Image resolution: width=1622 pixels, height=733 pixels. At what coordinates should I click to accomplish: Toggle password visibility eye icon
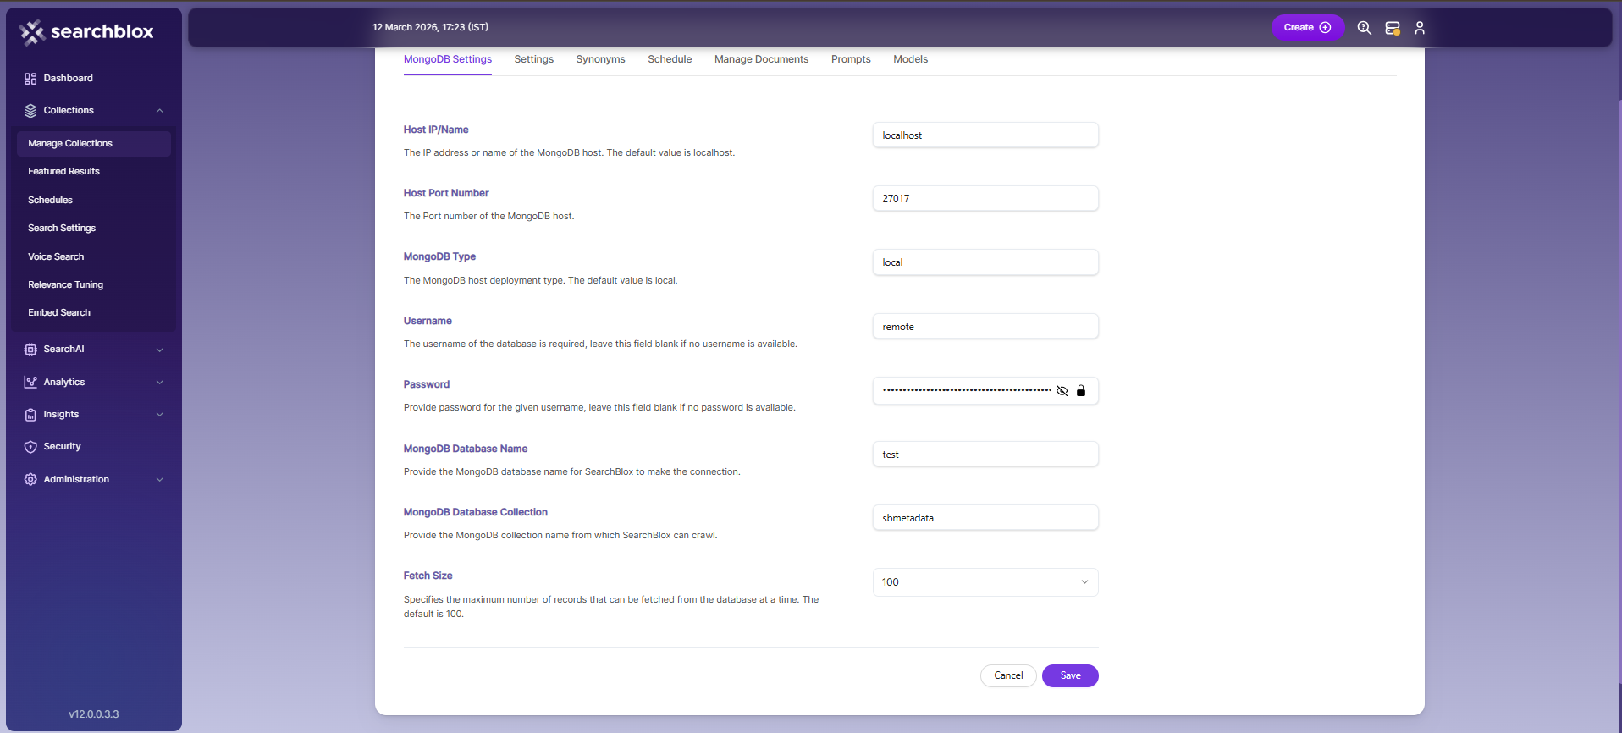tap(1062, 391)
